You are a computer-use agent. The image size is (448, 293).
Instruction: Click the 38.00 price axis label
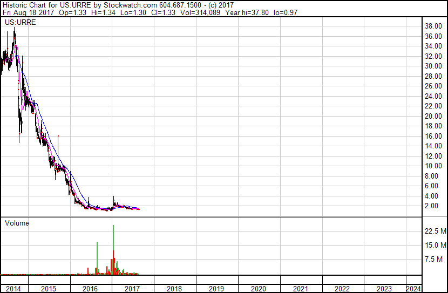click(x=434, y=26)
